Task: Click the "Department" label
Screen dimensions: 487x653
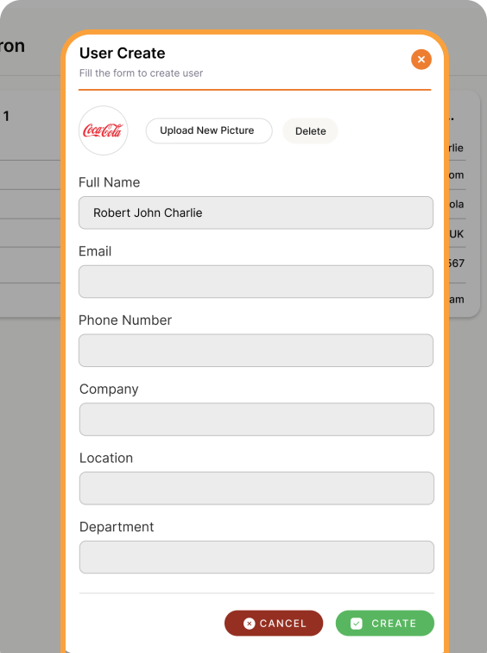Action: [117, 527]
